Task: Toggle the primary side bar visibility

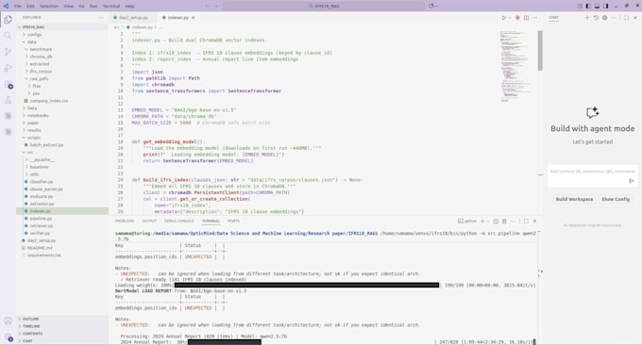Action: coord(588,7)
